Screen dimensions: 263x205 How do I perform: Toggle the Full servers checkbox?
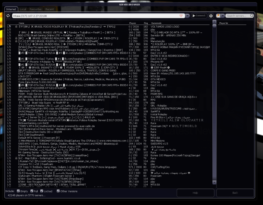[32, 191]
